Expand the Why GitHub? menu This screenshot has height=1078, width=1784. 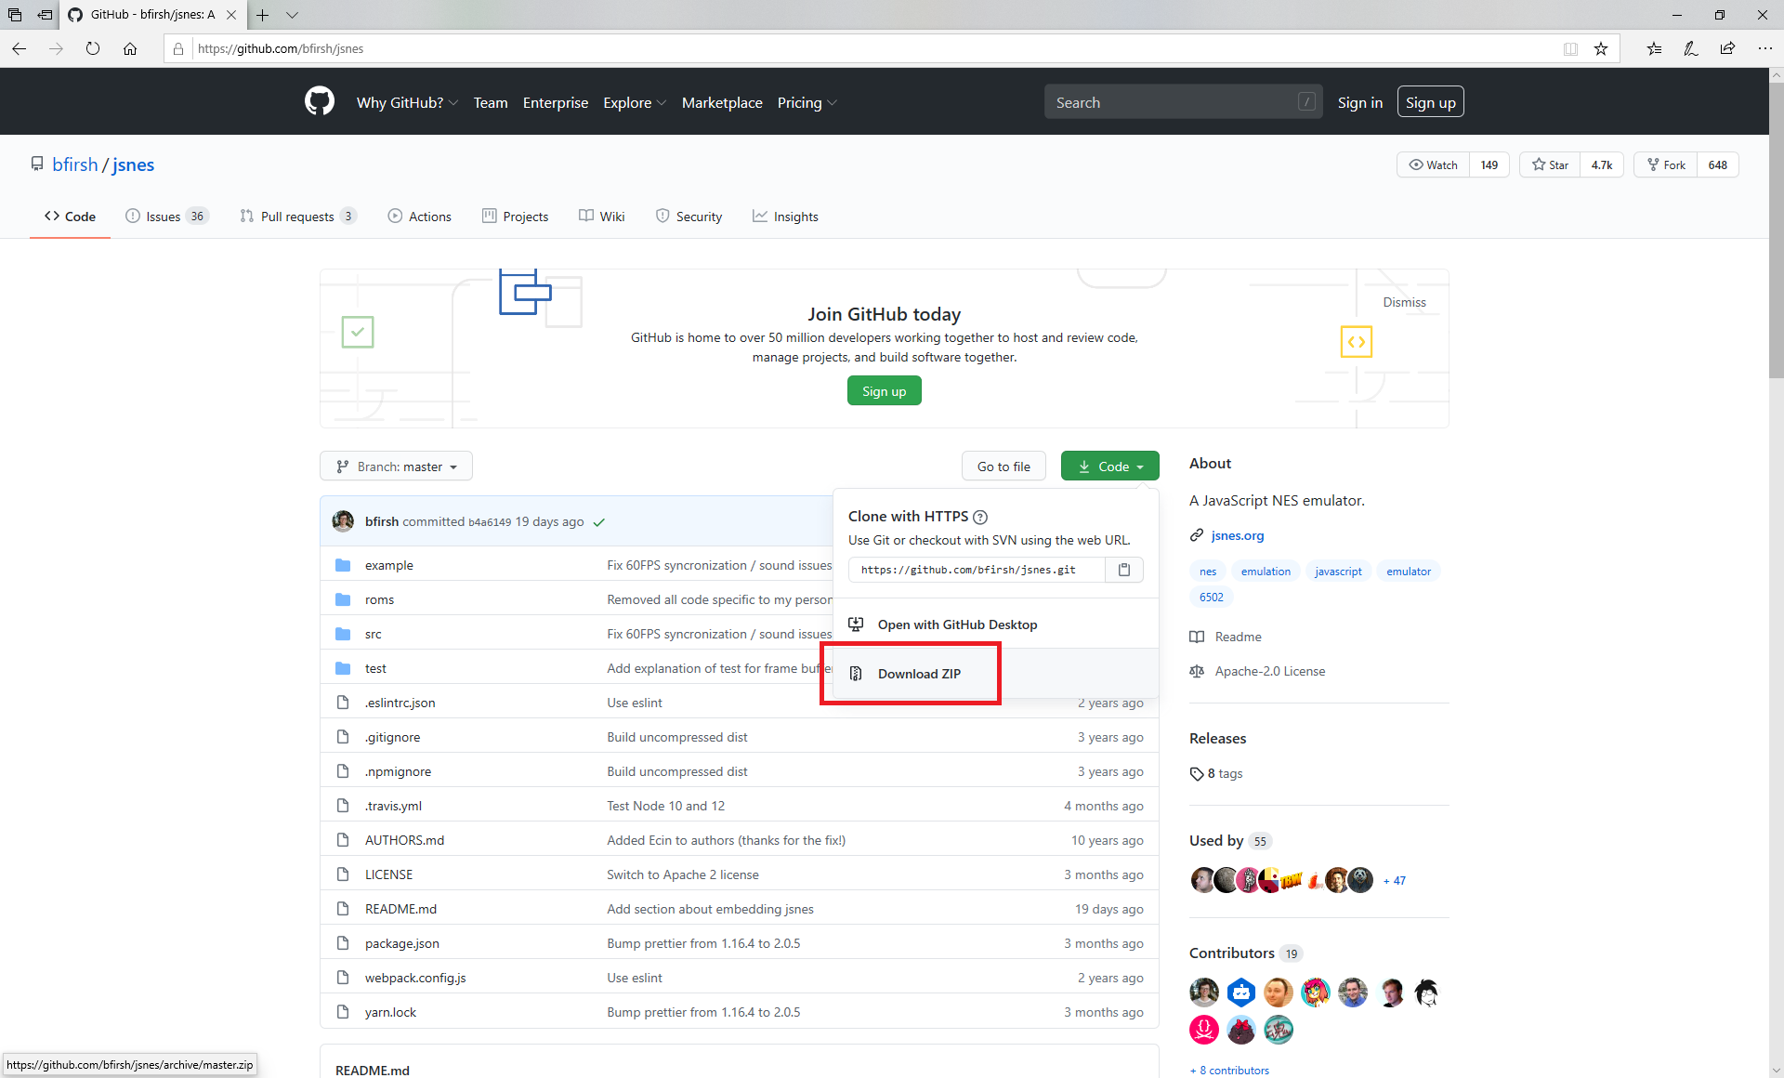tap(407, 102)
